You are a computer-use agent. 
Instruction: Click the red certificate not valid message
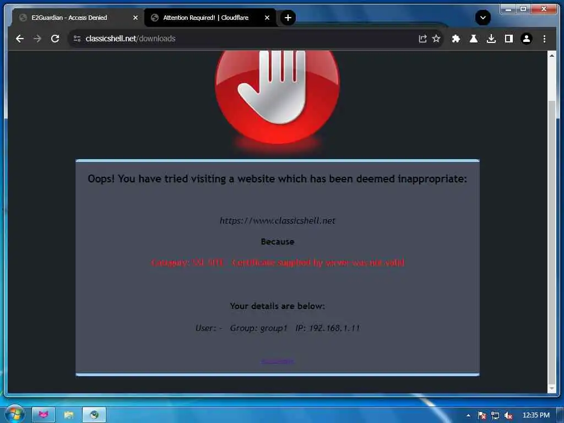coord(278,263)
